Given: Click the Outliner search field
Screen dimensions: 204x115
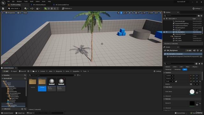Looking at the screenshot, I should click(180, 16).
